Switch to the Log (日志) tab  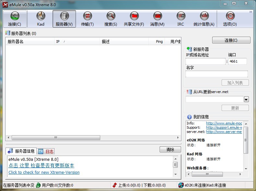[46, 151]
